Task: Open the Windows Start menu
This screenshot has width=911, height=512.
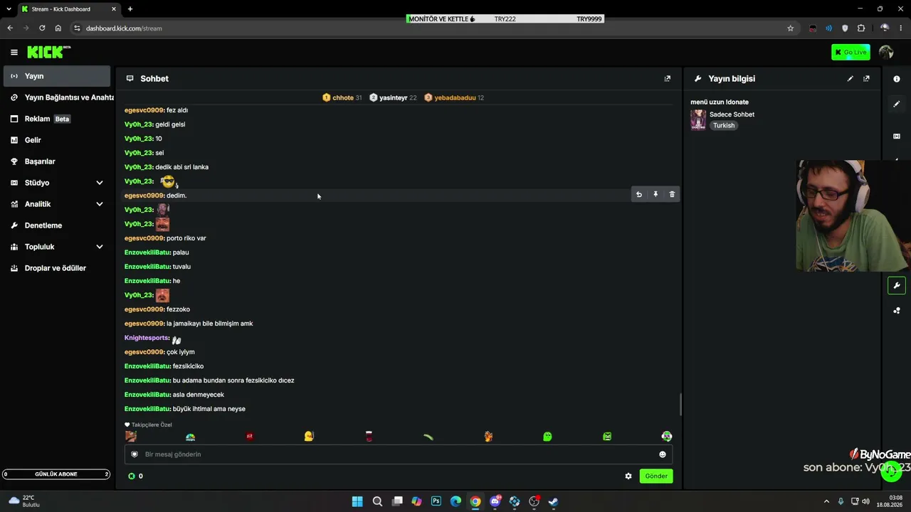Action: (357, 501)
